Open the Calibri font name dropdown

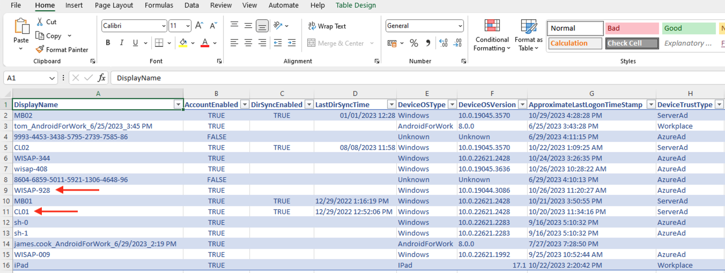[164, 26]
